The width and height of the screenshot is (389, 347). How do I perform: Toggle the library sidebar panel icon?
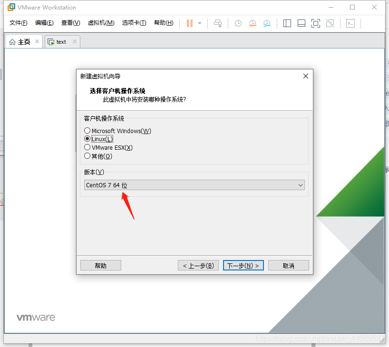point(287,23)
